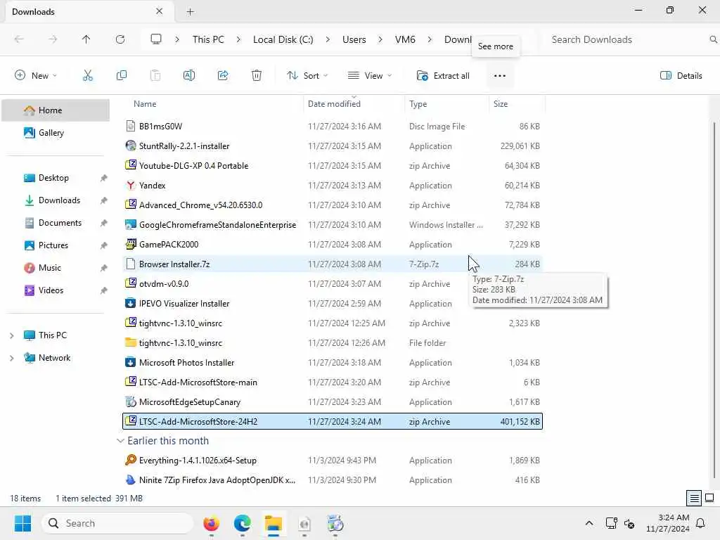The height and width of the screenshot is (540, 720).
Task: Click the StuntRally installer file icon
Action: pos(130,146)
